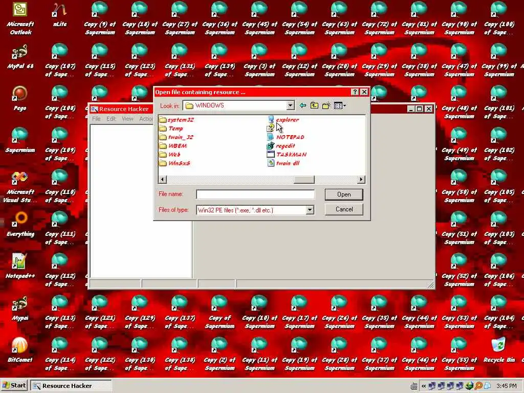Select the Temp folder

171,128
